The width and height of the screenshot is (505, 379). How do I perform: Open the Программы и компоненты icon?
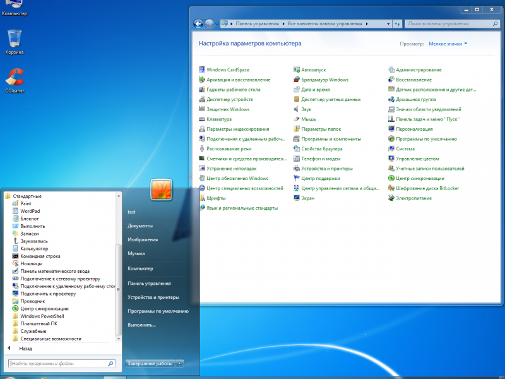point(297,139)
